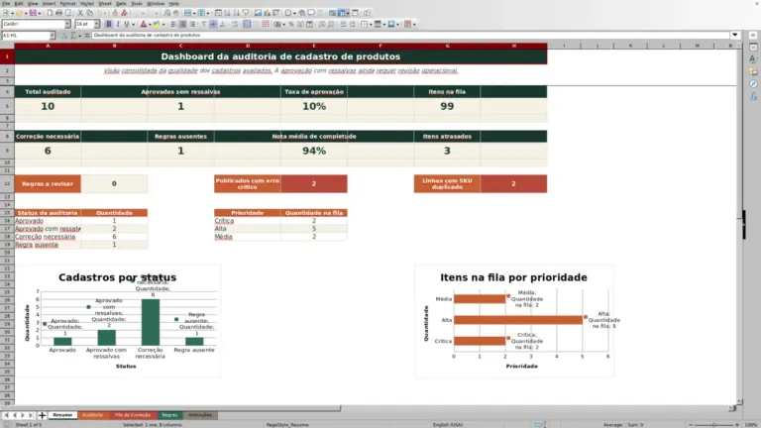Open the Font size dropdown
The width and height of the screenshot is (761, 428).
(96, 24)
